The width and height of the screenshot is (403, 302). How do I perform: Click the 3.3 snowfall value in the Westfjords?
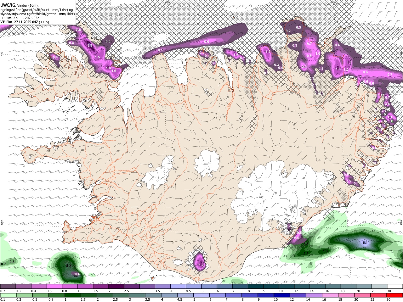pyautogui.click(x=90, y=45)
